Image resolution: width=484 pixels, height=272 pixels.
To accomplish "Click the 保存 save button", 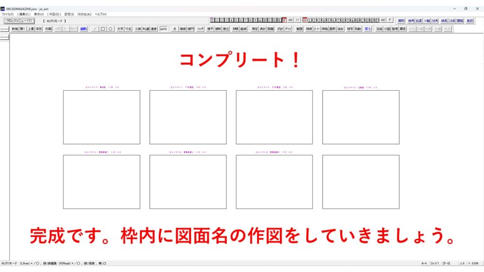I will pyautogui.click(x=39, y=29).
